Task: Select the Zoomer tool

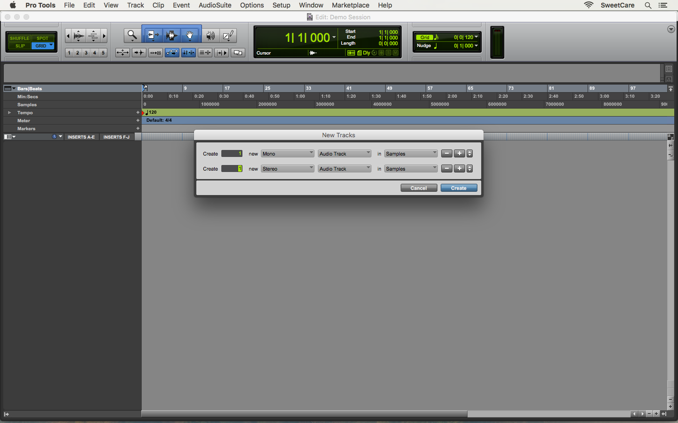Action: (x=132, y=35)
